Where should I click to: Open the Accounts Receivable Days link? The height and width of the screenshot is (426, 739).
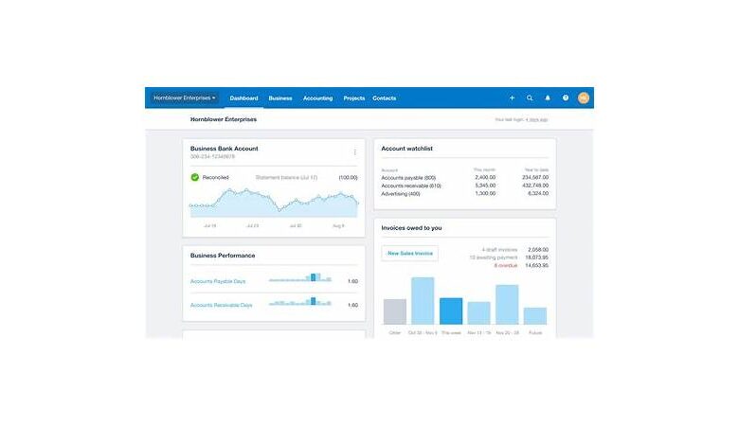click(x=222, y=305)
